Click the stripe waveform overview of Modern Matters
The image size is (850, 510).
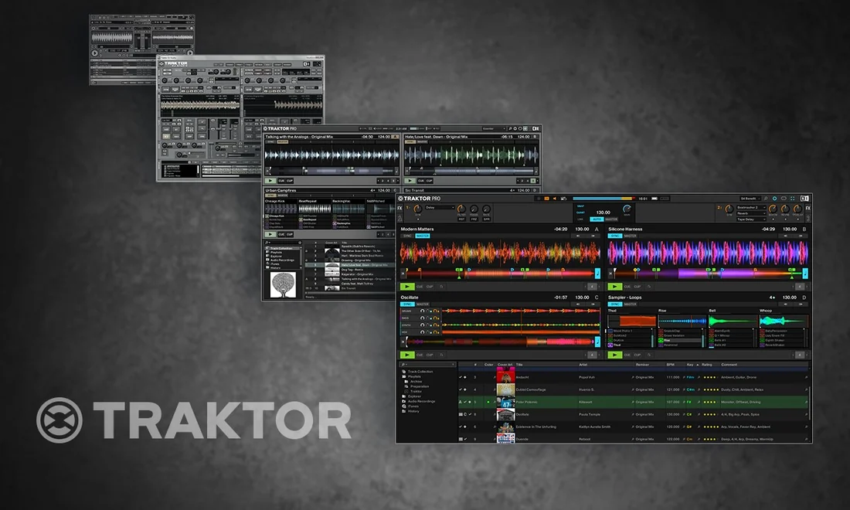pos(501,273)
